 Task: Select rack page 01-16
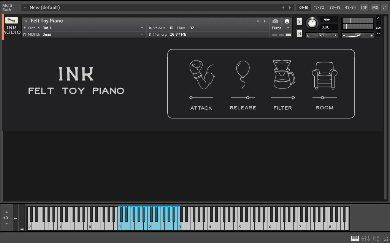[303, 8]
